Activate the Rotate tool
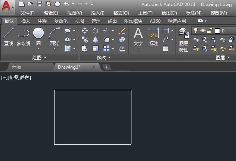This screenshot has height=161, width=236. coord(95,31)
